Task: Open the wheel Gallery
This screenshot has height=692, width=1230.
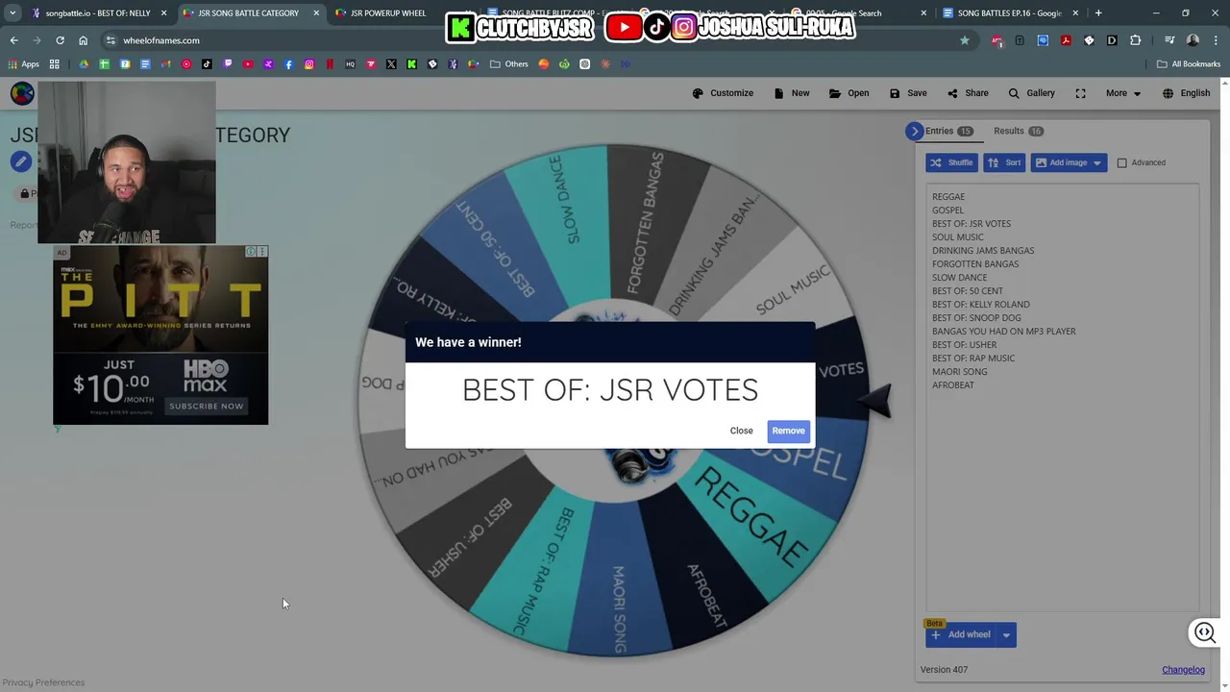Action: pos(1031,93)
